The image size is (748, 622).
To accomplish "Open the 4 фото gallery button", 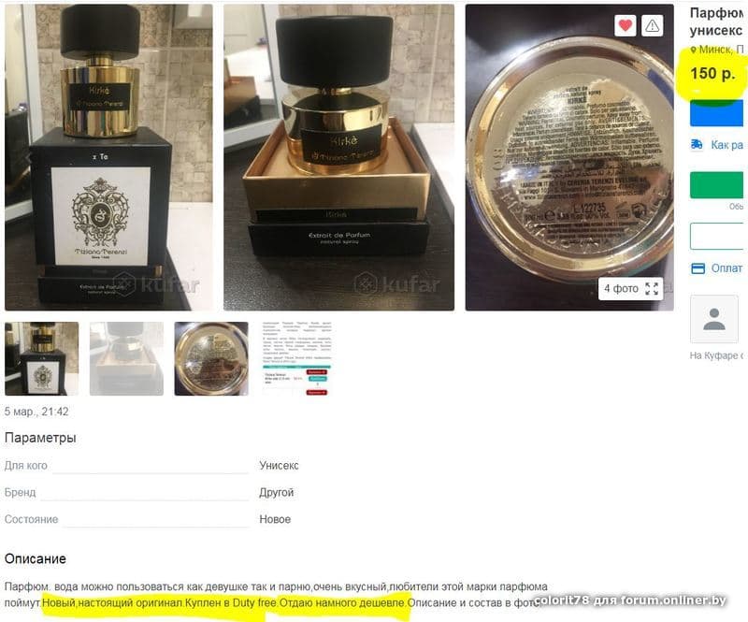I will click(x=630, y=288).
